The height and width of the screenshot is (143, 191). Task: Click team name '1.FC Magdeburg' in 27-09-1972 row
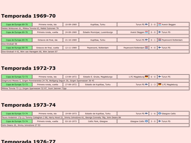click(169, 84)
